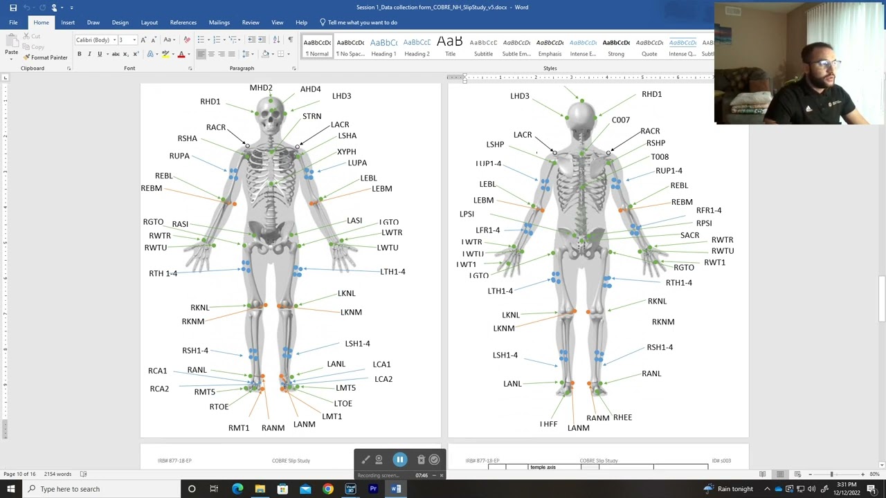Open the Change Case dropdown

(x=170, y=40)
